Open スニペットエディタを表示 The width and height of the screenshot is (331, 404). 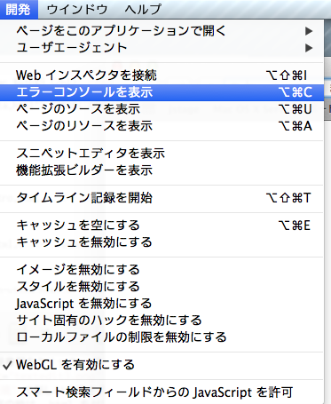coord(162,154)
